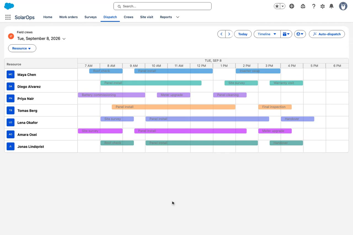Expand the Timeline view dropdown

click(x=267, y=34)
